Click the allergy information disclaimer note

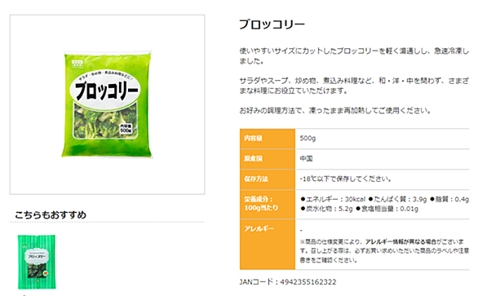[384, 251]
